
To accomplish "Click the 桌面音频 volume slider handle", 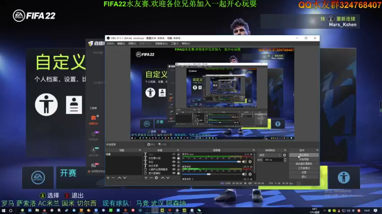I will coord(209,174).
